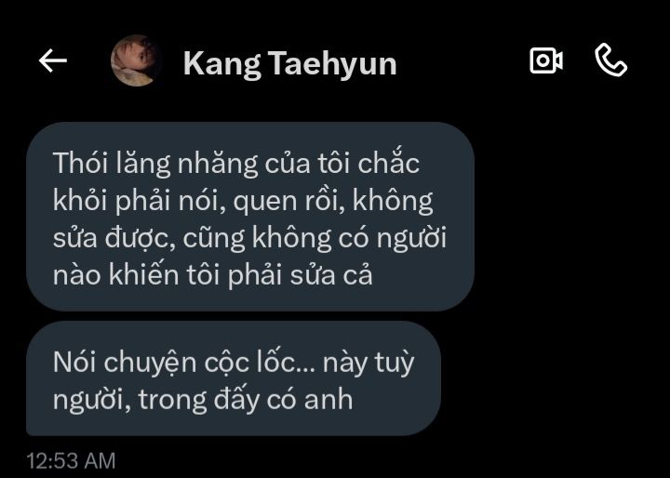Viewport: 670px width, 478px height.
Task: Tap the telephone handset icon
Action: point(611,60)
